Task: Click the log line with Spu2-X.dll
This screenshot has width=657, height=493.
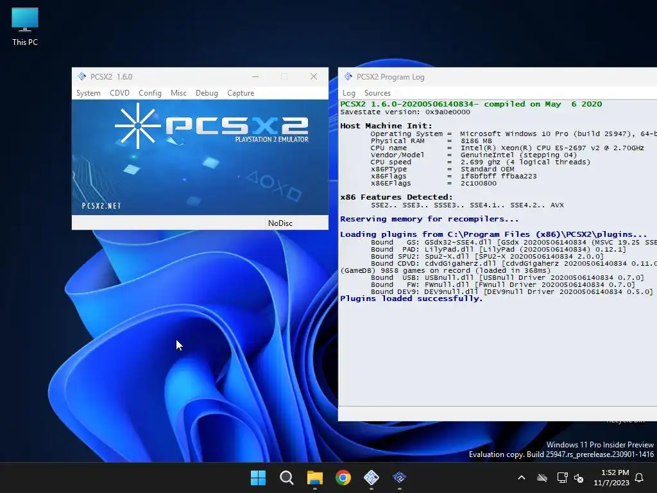Action: click(487, 257)
